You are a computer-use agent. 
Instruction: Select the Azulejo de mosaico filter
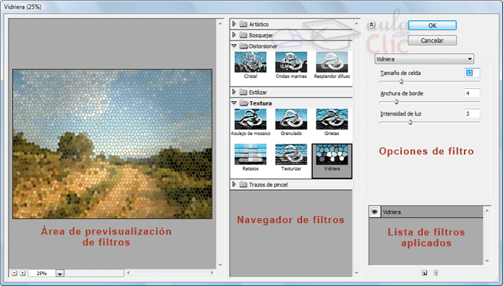(x=251, y=119)
